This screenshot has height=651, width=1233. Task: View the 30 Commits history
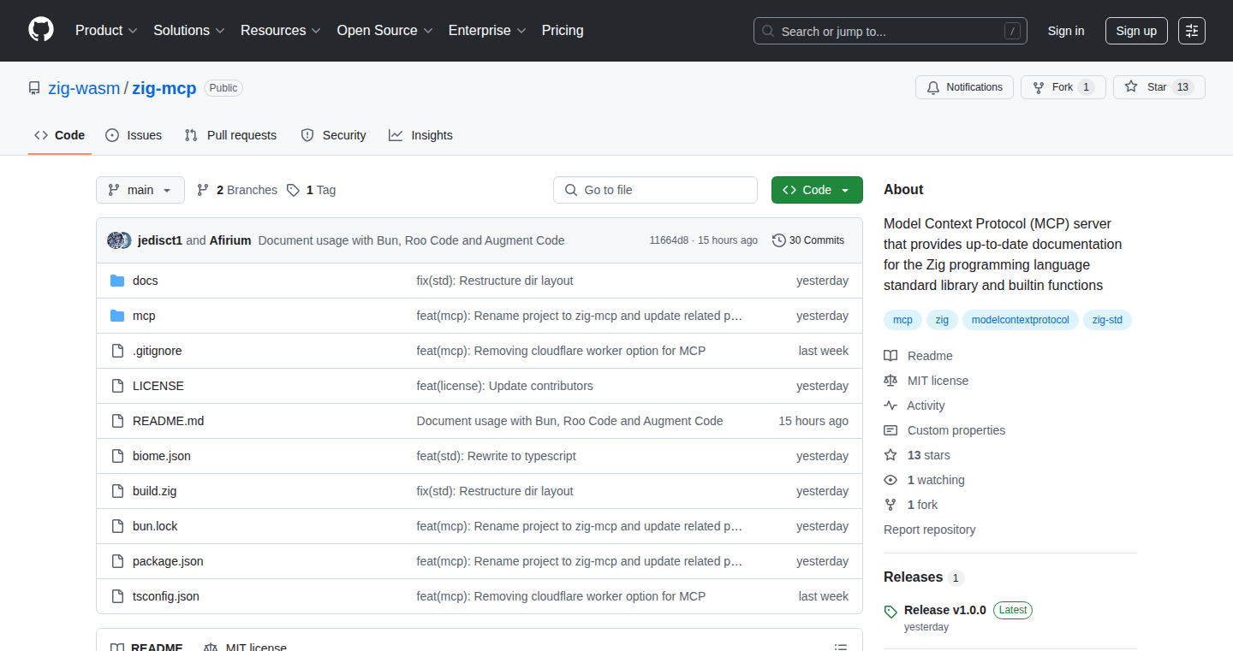pyautogui.click(x=808, y=240)
